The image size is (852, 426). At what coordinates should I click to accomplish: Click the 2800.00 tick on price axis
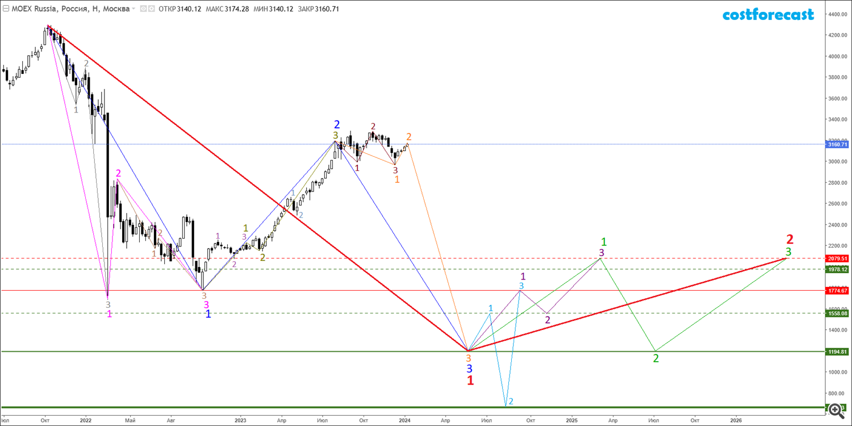pyautogui.click(x=838, y=182)
